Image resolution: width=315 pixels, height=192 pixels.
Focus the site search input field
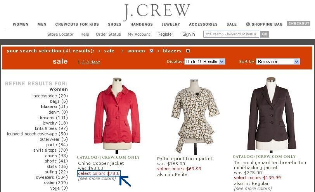(231, 34)
